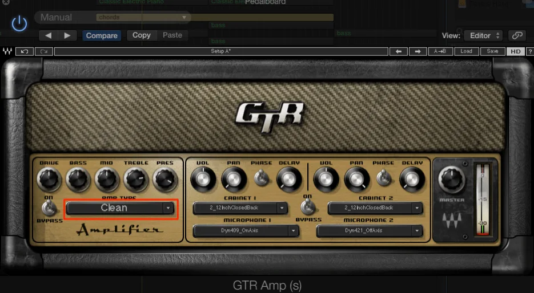The image size is (534, 293).
Task: Click the Microphone 1 dropdown arrow
Action: (293, 231)
